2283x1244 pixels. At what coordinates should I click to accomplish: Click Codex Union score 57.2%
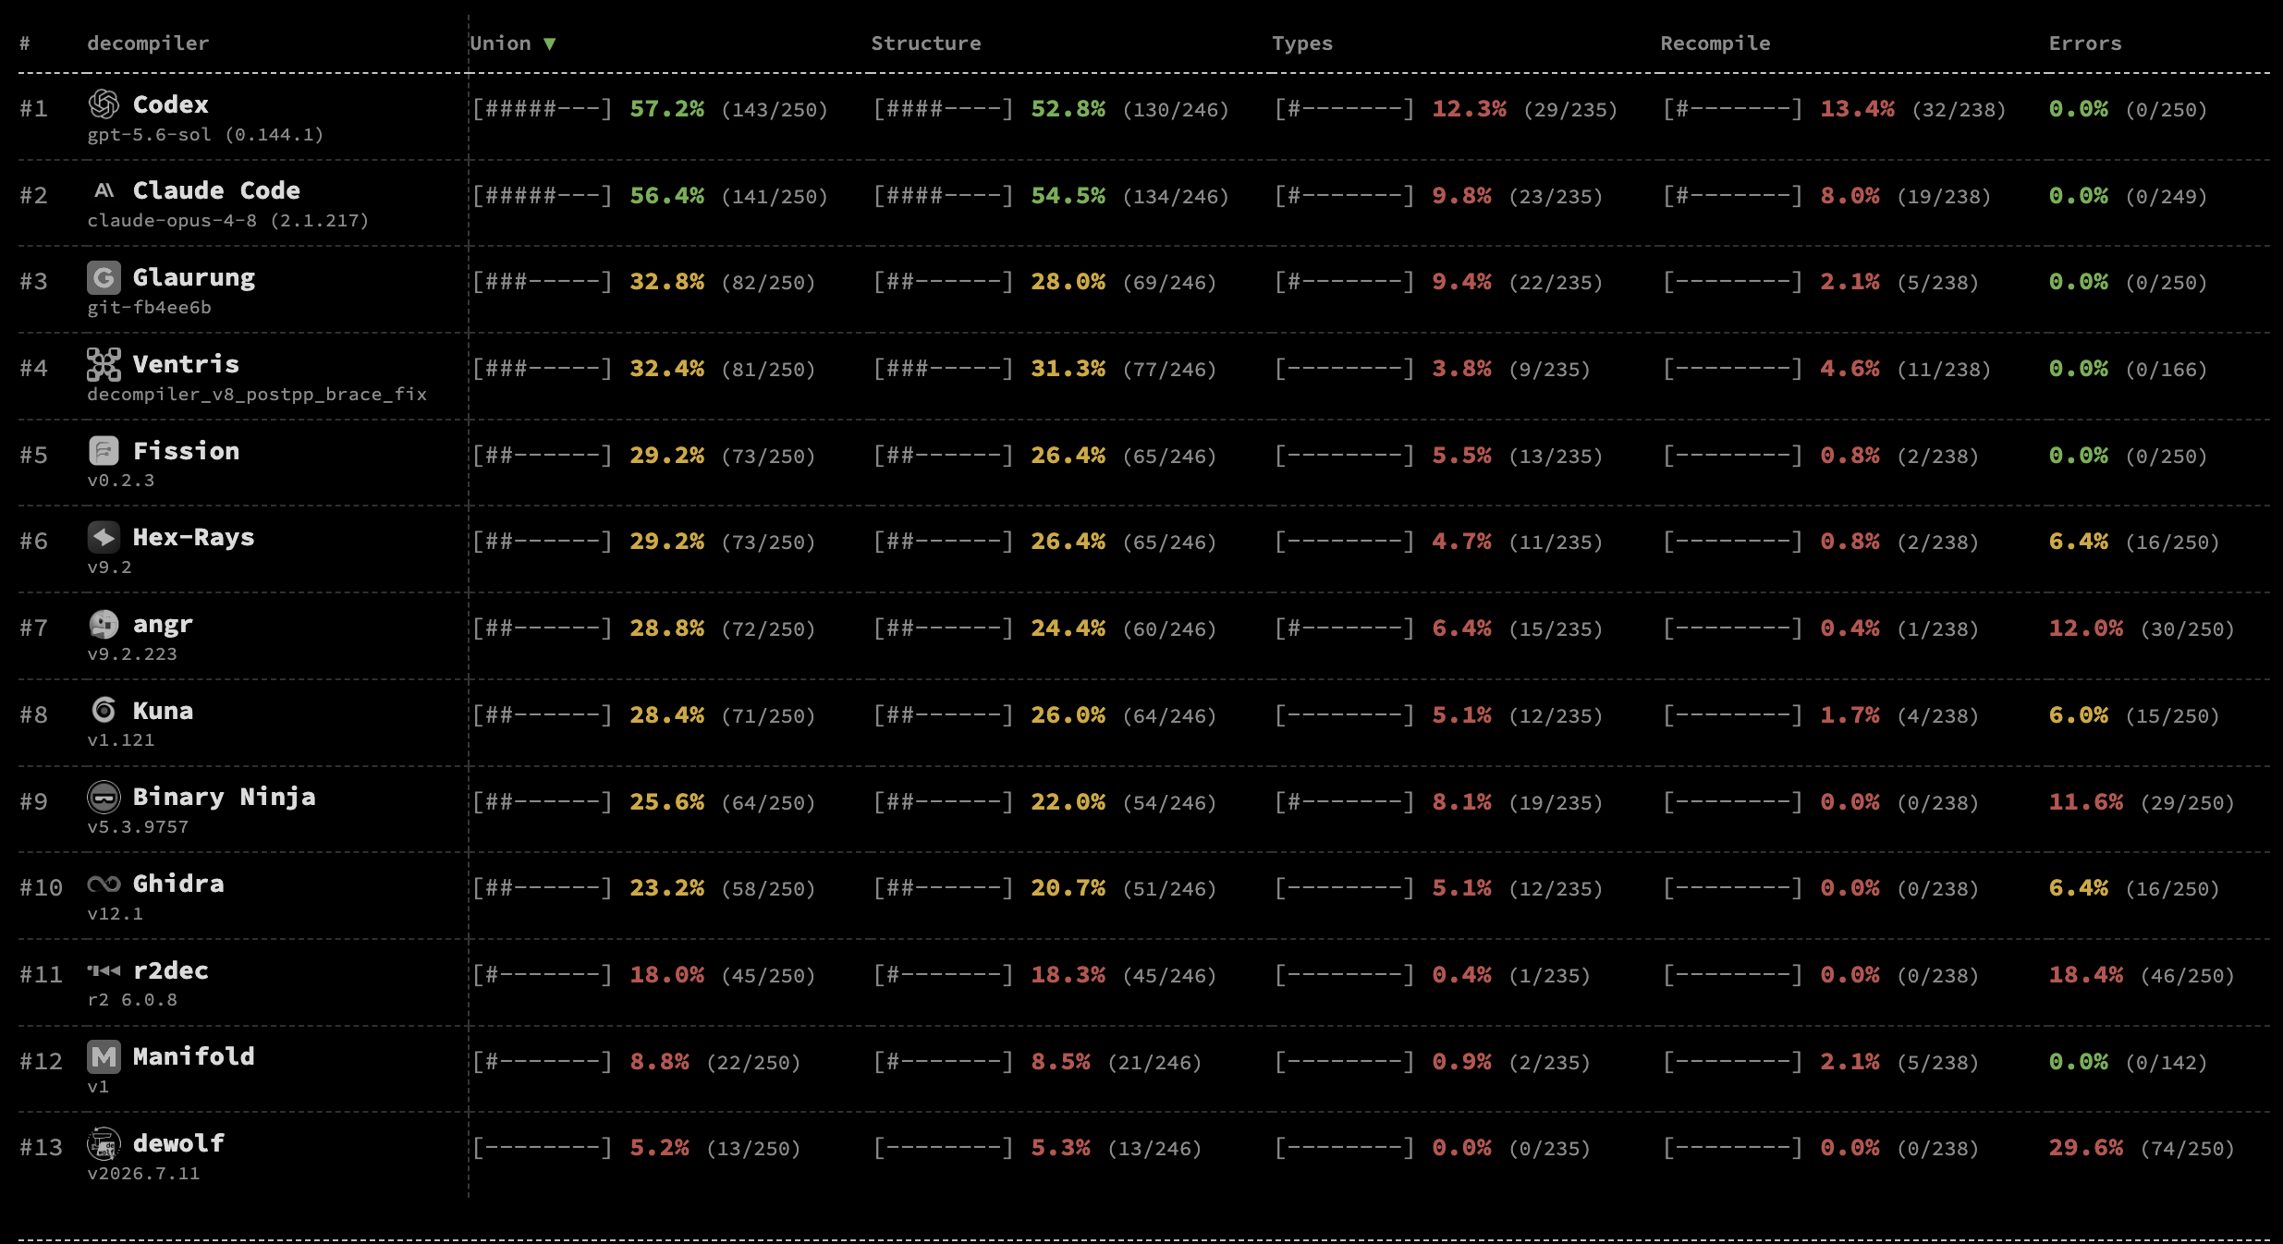667,109
